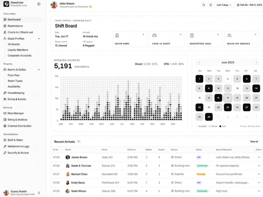Click the Security & Access key icon

(x=5, y=153)
